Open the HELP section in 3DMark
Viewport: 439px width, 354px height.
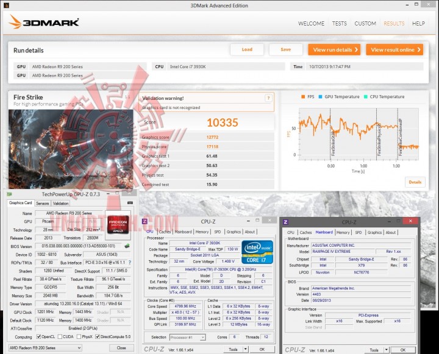click(x=418, y=24)
